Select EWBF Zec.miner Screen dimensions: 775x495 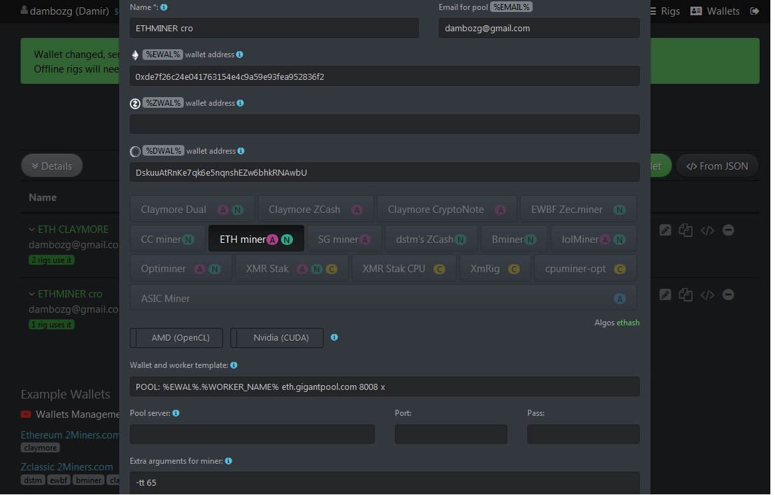[579, 210]
